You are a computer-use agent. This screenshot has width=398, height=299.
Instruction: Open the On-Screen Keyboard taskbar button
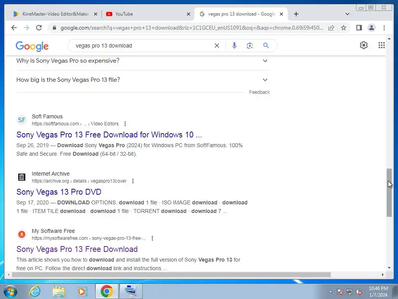131,291
